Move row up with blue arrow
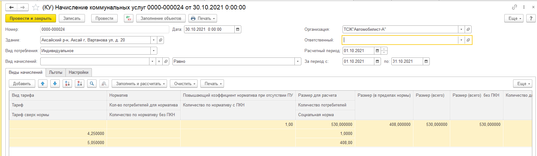 point(43,83)
